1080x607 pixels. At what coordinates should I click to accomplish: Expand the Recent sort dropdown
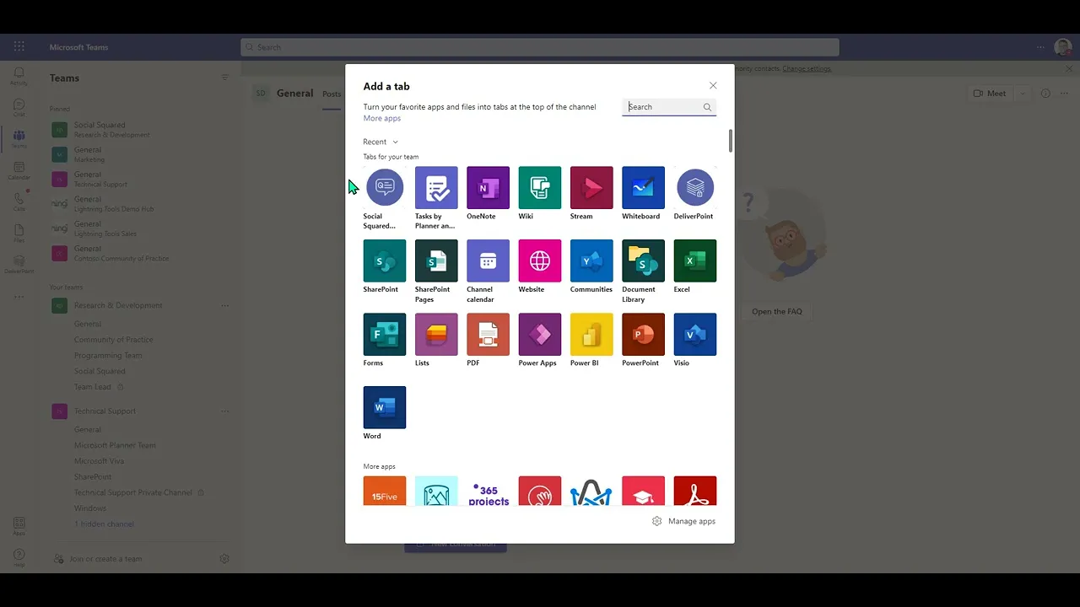pos(381,142)
